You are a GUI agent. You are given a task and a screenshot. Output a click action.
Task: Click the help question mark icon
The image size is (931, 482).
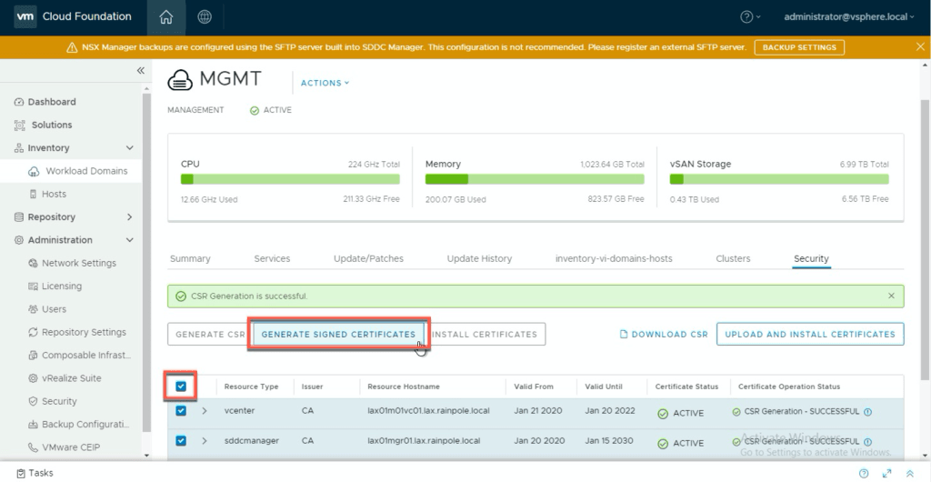tap(746, 16)
